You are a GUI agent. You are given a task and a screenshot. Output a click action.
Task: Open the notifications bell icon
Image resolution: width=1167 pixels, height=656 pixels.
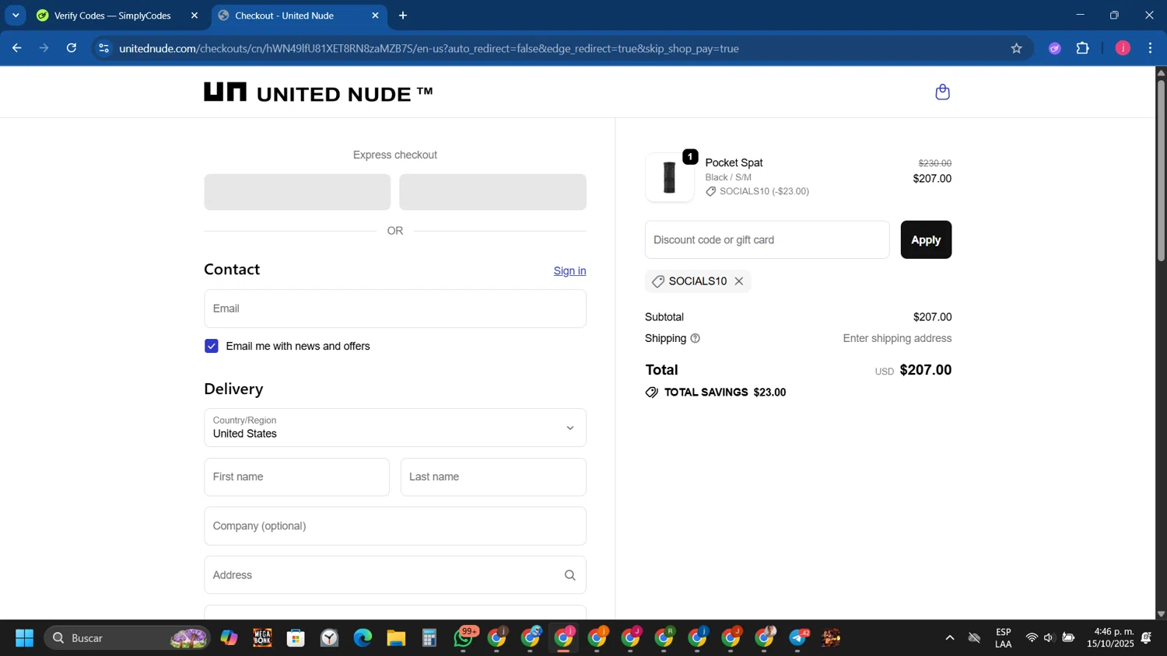1146,638
